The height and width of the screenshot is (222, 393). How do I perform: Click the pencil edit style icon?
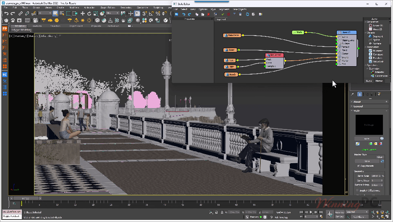358,144
